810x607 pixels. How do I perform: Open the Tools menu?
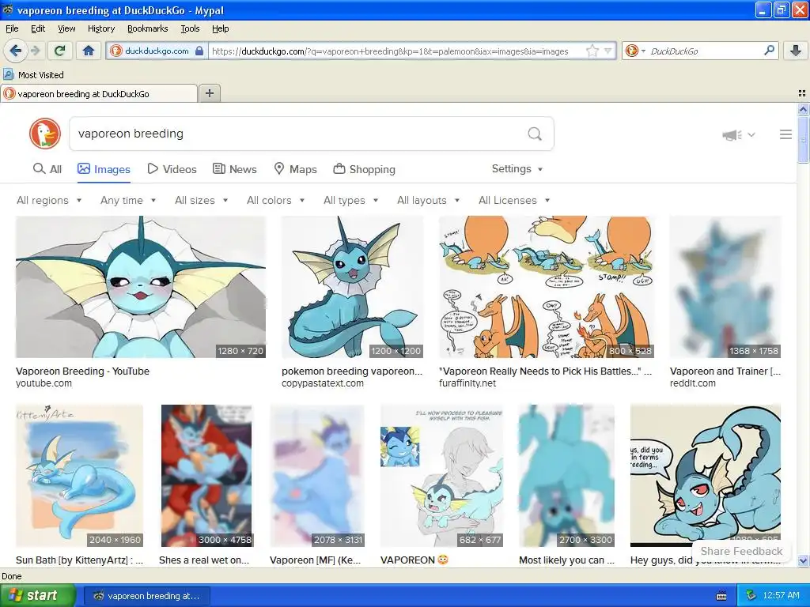(190, 28)
